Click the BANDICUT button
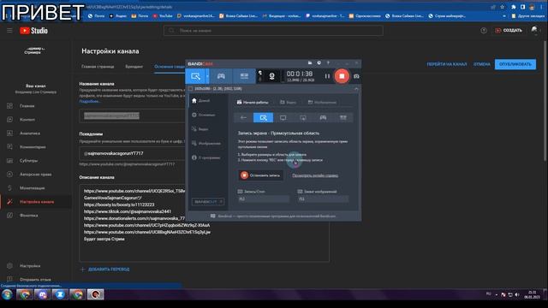 coord(207,202)
